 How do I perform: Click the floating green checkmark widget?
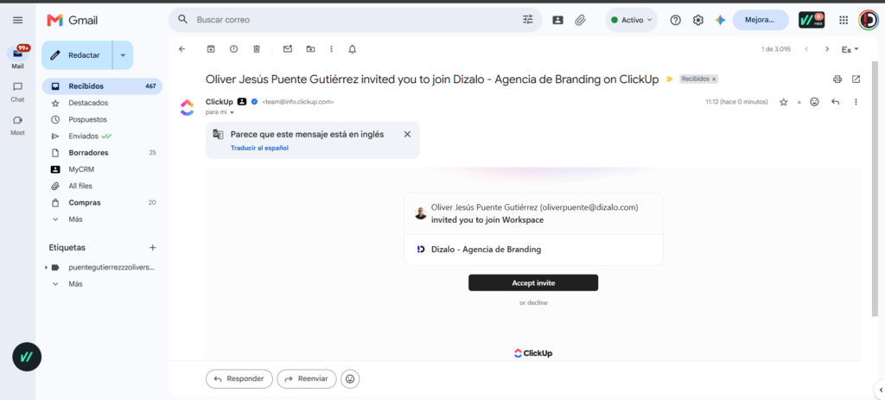click(27, 357)
